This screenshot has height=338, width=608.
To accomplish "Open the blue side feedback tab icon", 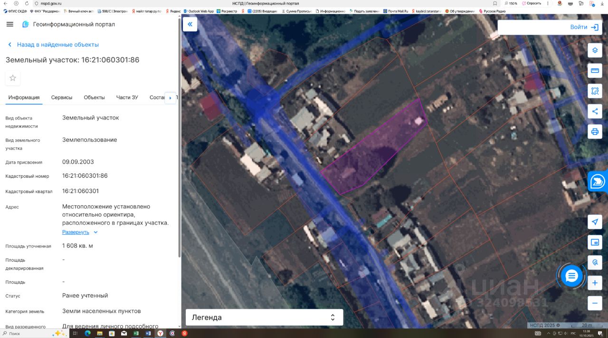I will click(598, 181).
